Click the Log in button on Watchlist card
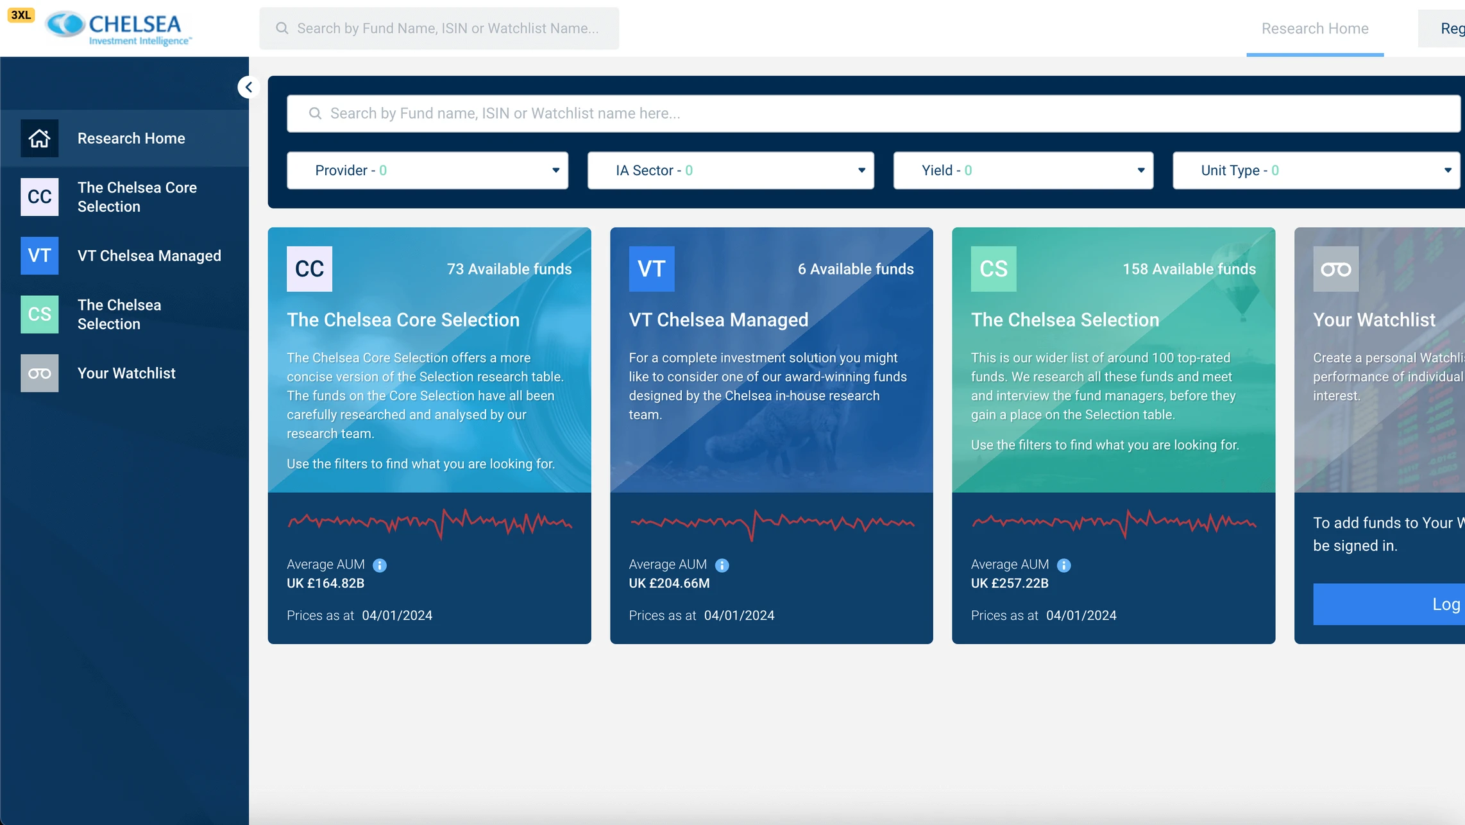Image resolution: width=1465 pixels, height=825 pixels. coord(1389,604)
